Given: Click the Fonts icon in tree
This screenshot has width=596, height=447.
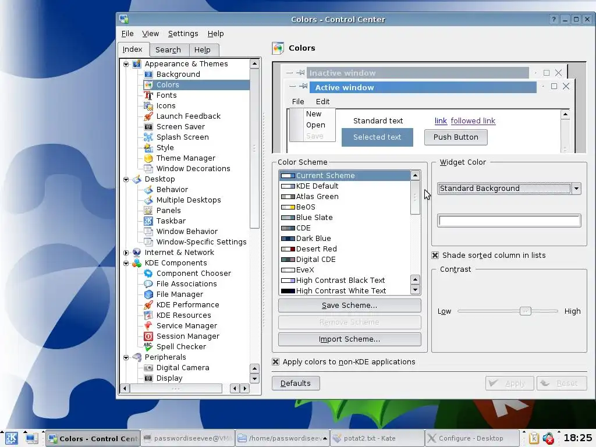Looking at the screenshot, I should [x=148, y=95].
